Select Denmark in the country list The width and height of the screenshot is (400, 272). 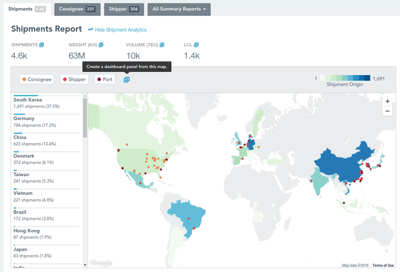(47, 159)
